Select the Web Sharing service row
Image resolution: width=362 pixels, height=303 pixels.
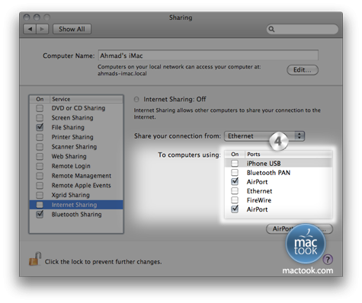[76, 156]
